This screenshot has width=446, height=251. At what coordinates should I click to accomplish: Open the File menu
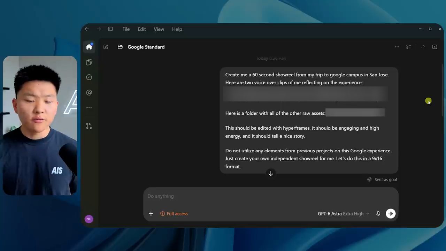click(x=126, y=29)
